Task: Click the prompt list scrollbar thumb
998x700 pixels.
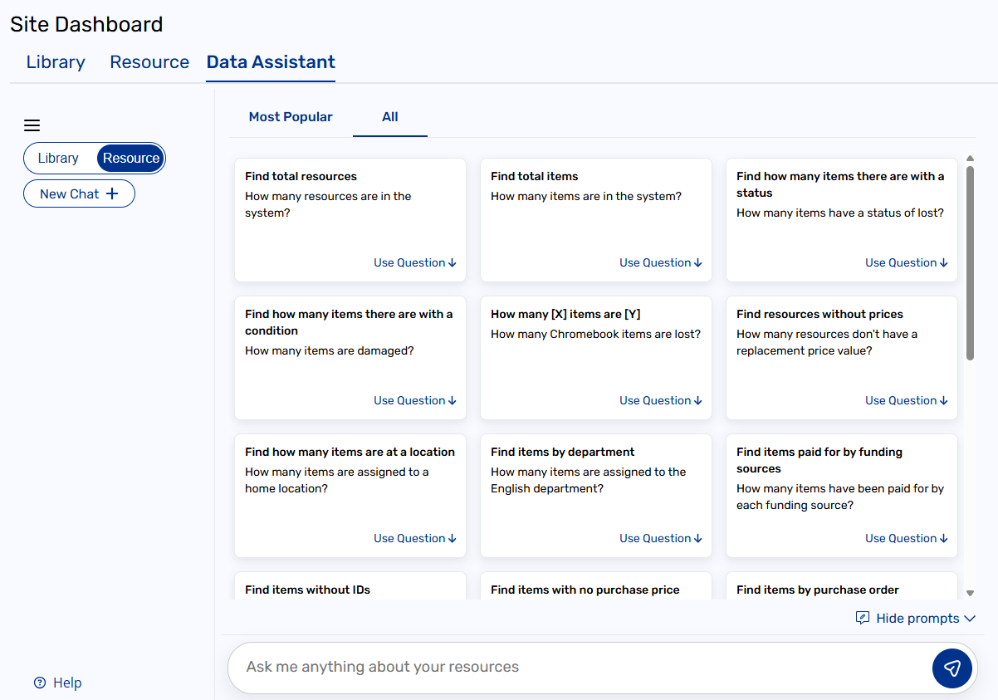Action: click(x=970, y=262)
